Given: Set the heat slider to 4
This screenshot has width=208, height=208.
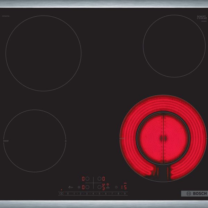Looking at the screenshot, I should click(x=93, y=194).
